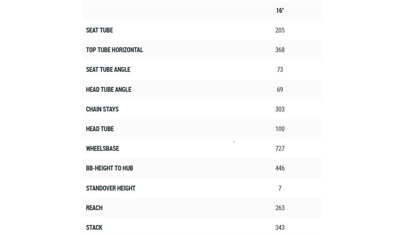Click the seat tube value 205
The image size is (404, 235).
coord(280,30)
